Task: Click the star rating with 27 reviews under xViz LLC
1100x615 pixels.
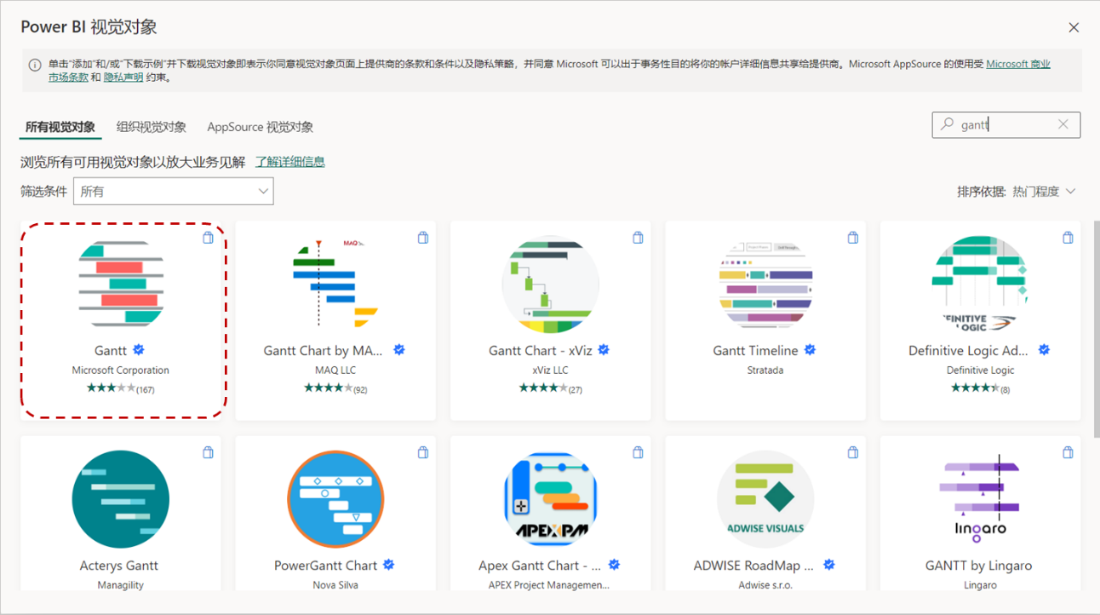Action: click(543, 388)
